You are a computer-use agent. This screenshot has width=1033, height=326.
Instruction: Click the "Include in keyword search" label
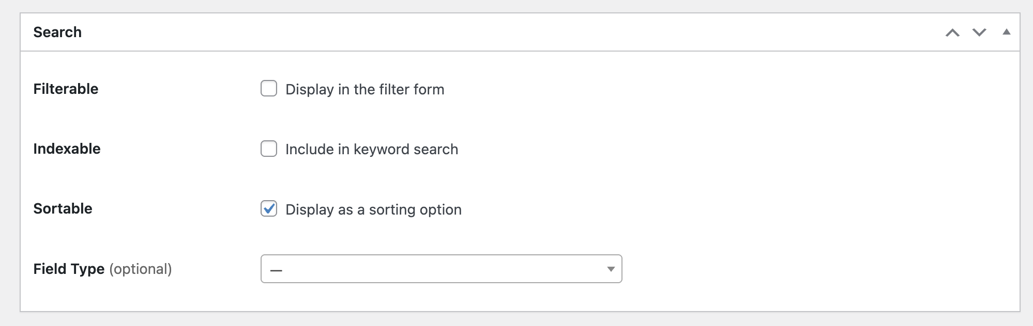coord(371,150)
